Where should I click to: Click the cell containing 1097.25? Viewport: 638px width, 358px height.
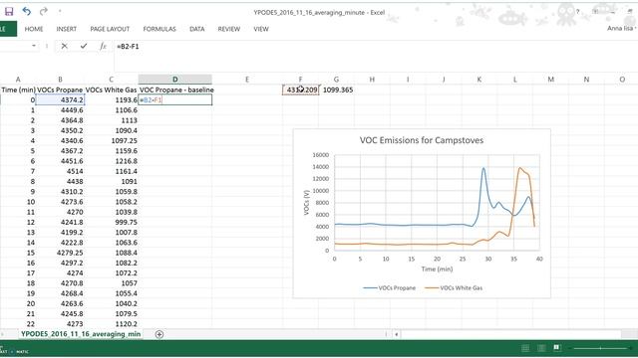(x=111, y=140)
